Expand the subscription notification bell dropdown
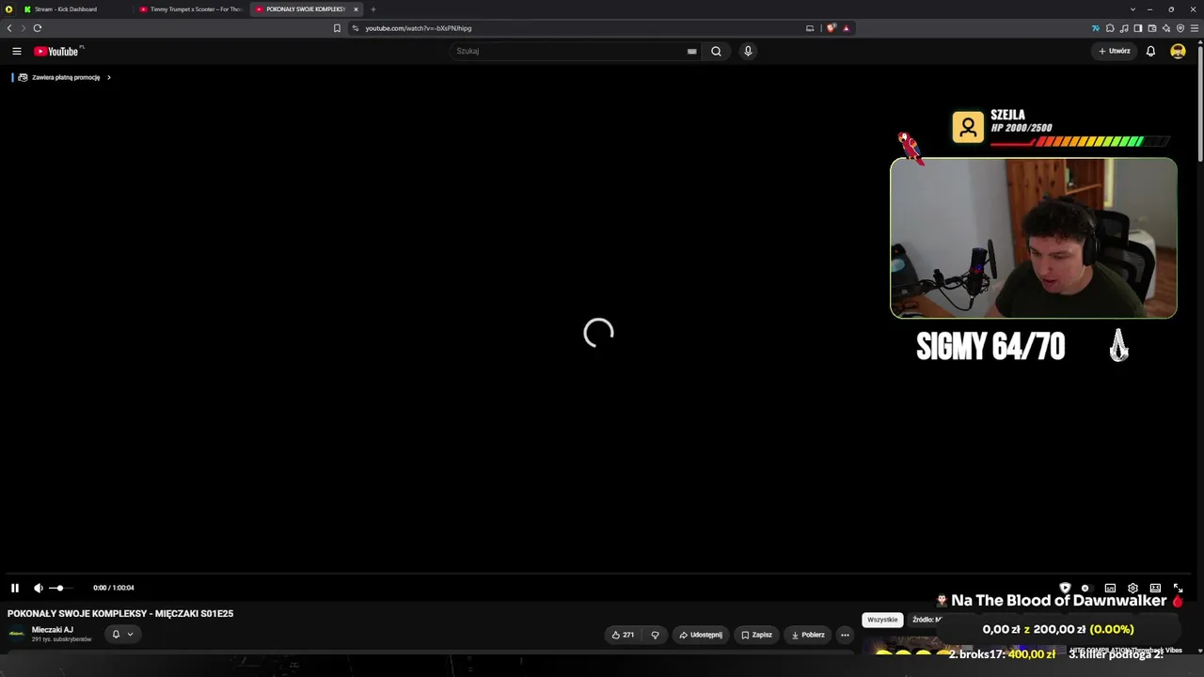Image resolution: width=1204 pixels, height=677 pixels. click(x=122, y=634)
